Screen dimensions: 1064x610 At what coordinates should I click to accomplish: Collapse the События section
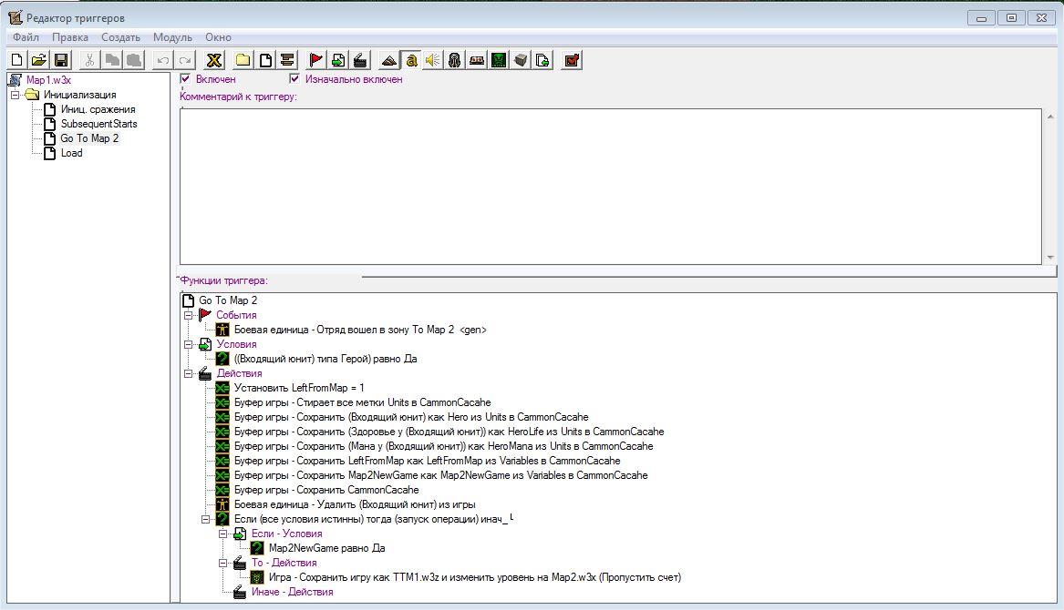(189, 315)
